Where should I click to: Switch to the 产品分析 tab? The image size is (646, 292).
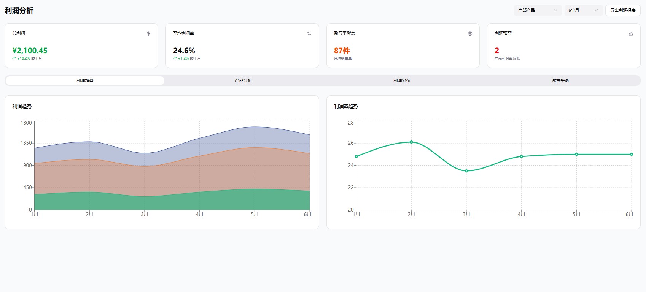pos(243,80)
